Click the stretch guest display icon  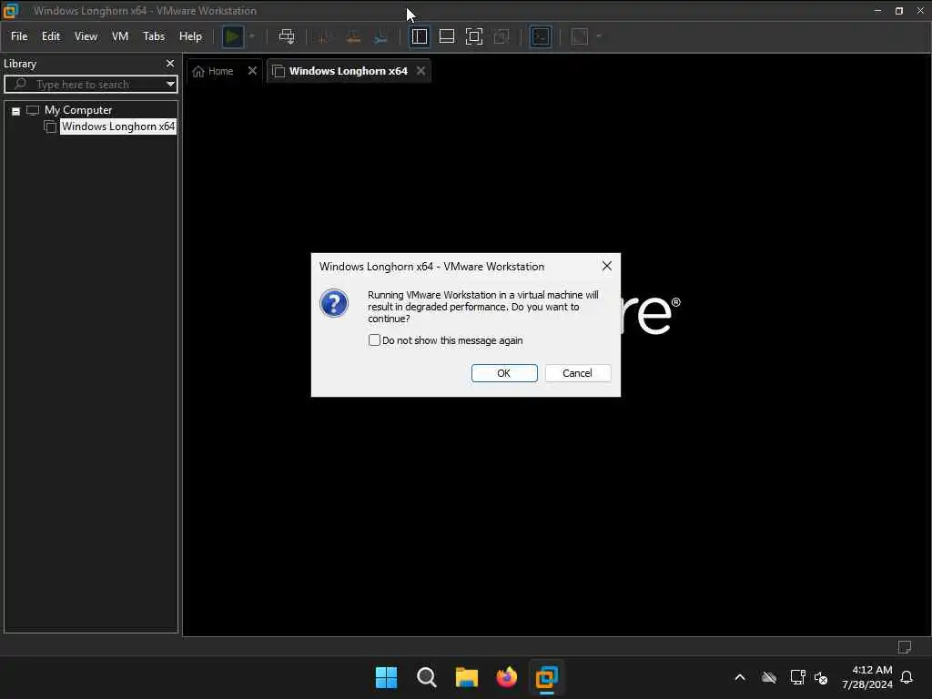580,36
